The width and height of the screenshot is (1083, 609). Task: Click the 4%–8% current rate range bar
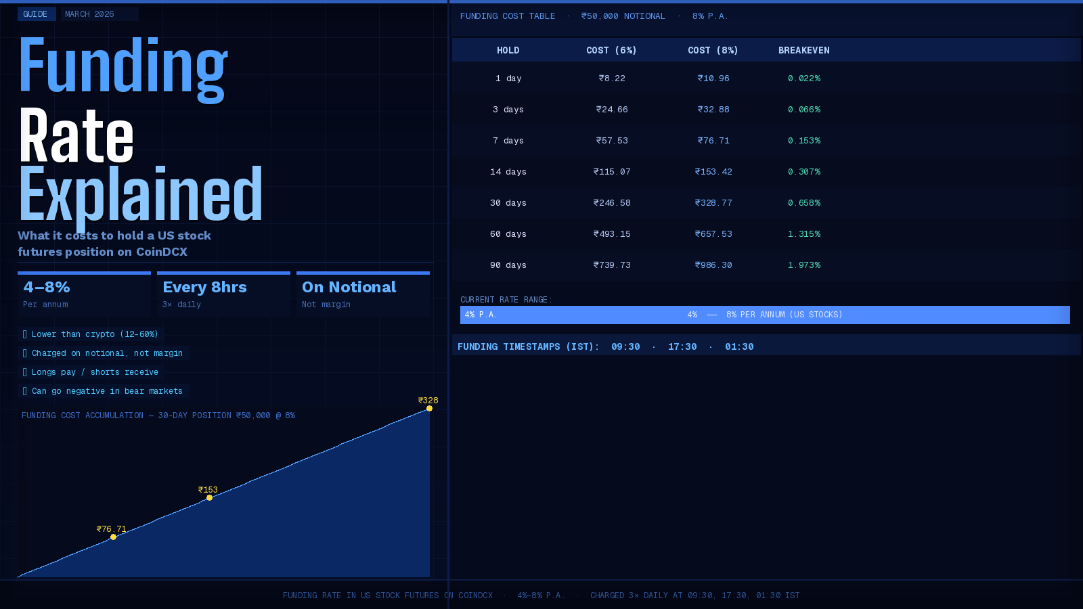[x=765, y=315]
